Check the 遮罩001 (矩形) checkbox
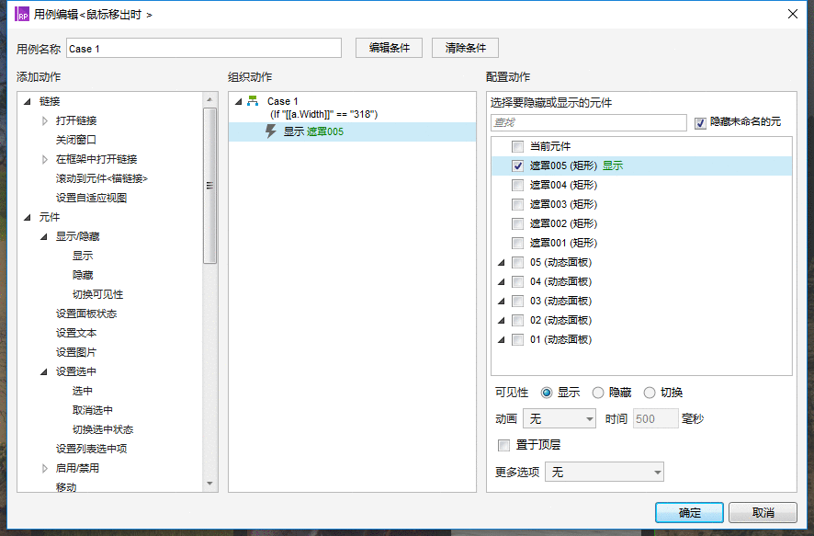Screen dimensions: 814x536 [x=517, y=243]
